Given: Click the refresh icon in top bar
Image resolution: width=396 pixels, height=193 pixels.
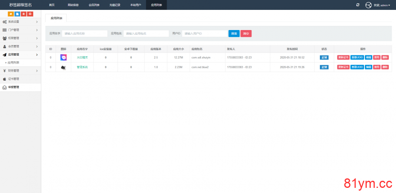Looking at the screenshot, I should click(358, 5).
